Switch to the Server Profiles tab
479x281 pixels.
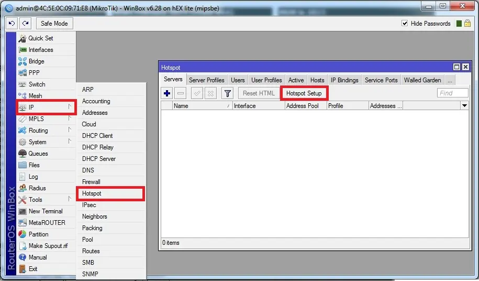coord(206,80)
